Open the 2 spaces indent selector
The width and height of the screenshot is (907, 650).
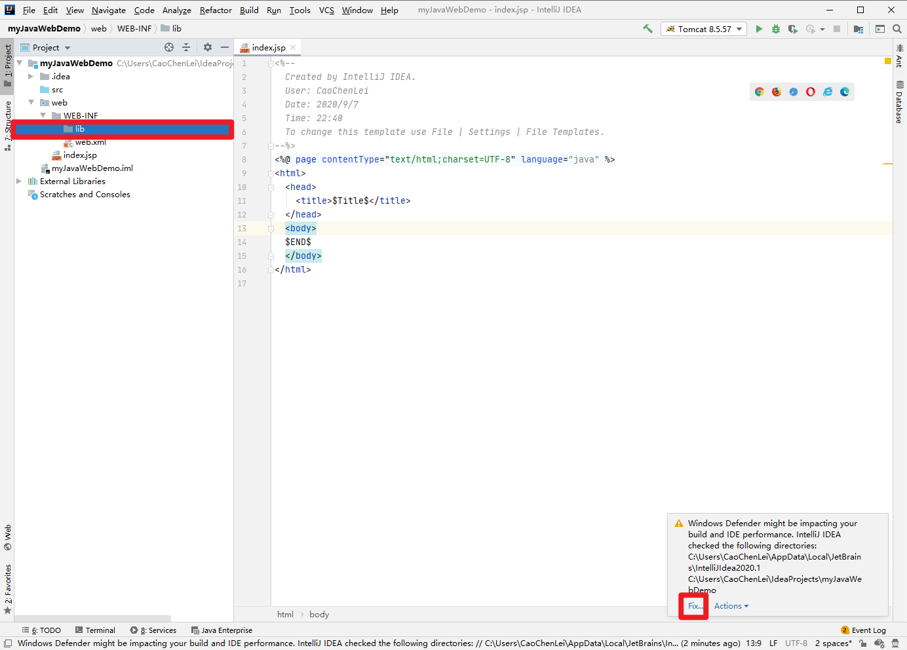tap(833, 643)
